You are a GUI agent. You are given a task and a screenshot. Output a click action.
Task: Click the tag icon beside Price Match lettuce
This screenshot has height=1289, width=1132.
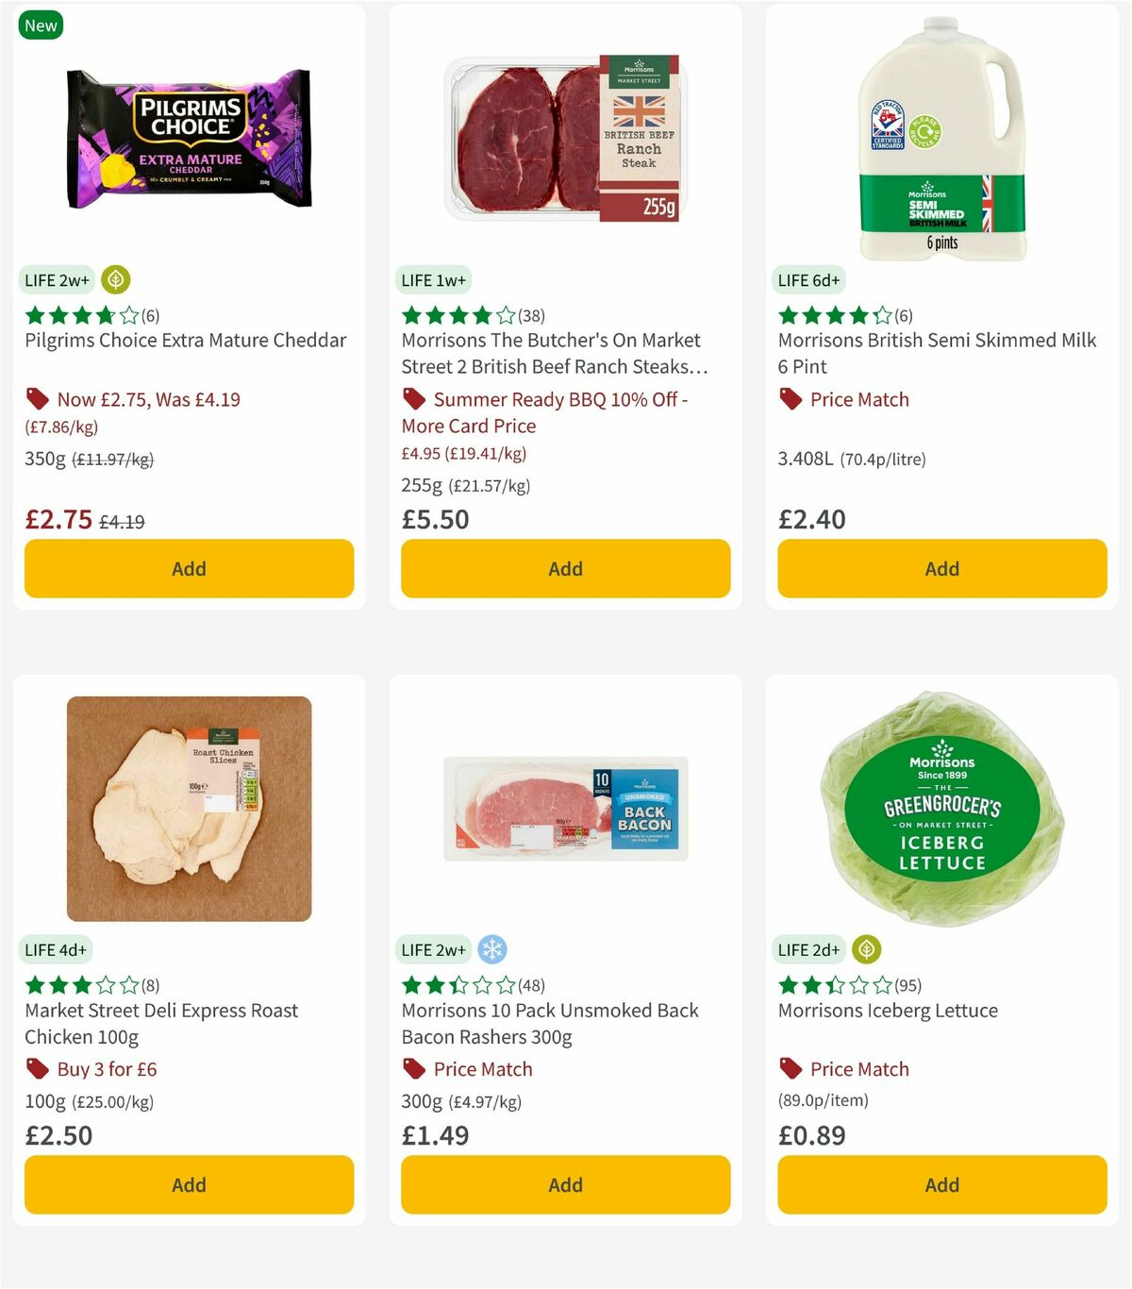(790, 1068)
